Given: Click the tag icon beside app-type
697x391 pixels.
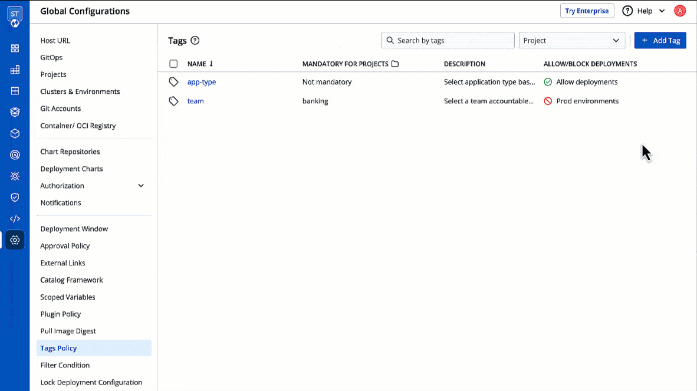Looking at the screenshot, I should [173, 81].
